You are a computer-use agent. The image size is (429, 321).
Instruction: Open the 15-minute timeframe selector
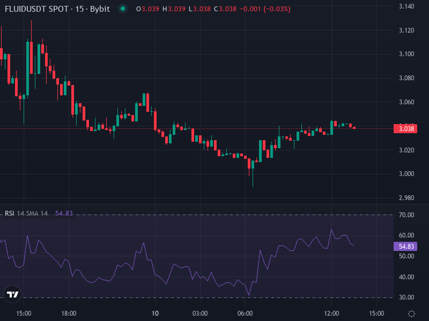[x=80, y=9]
